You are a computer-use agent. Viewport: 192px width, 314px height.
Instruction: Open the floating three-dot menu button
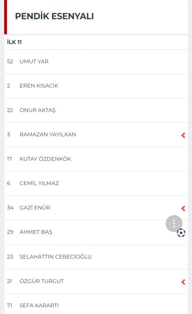(174, 223)
